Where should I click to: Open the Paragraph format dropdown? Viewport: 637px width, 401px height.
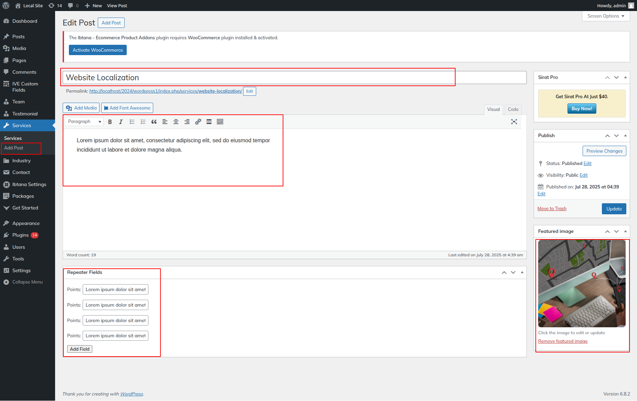tap(84, 122)
